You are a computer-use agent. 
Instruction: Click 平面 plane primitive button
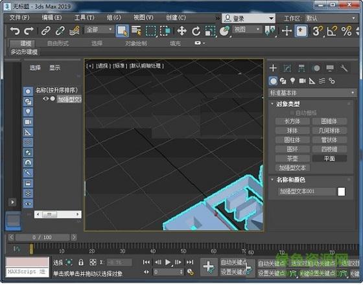[329, 159]
